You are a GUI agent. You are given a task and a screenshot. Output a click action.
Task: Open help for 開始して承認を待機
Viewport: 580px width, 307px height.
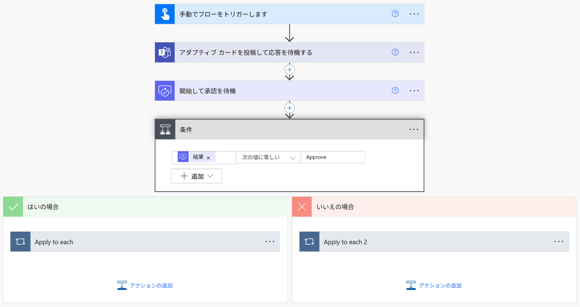(x=395, y=91)
